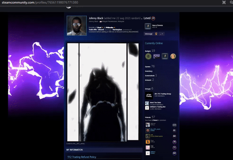Expand the more options dropdown beside Message
This screenshot has width=233, height=160.
(162, 34)
